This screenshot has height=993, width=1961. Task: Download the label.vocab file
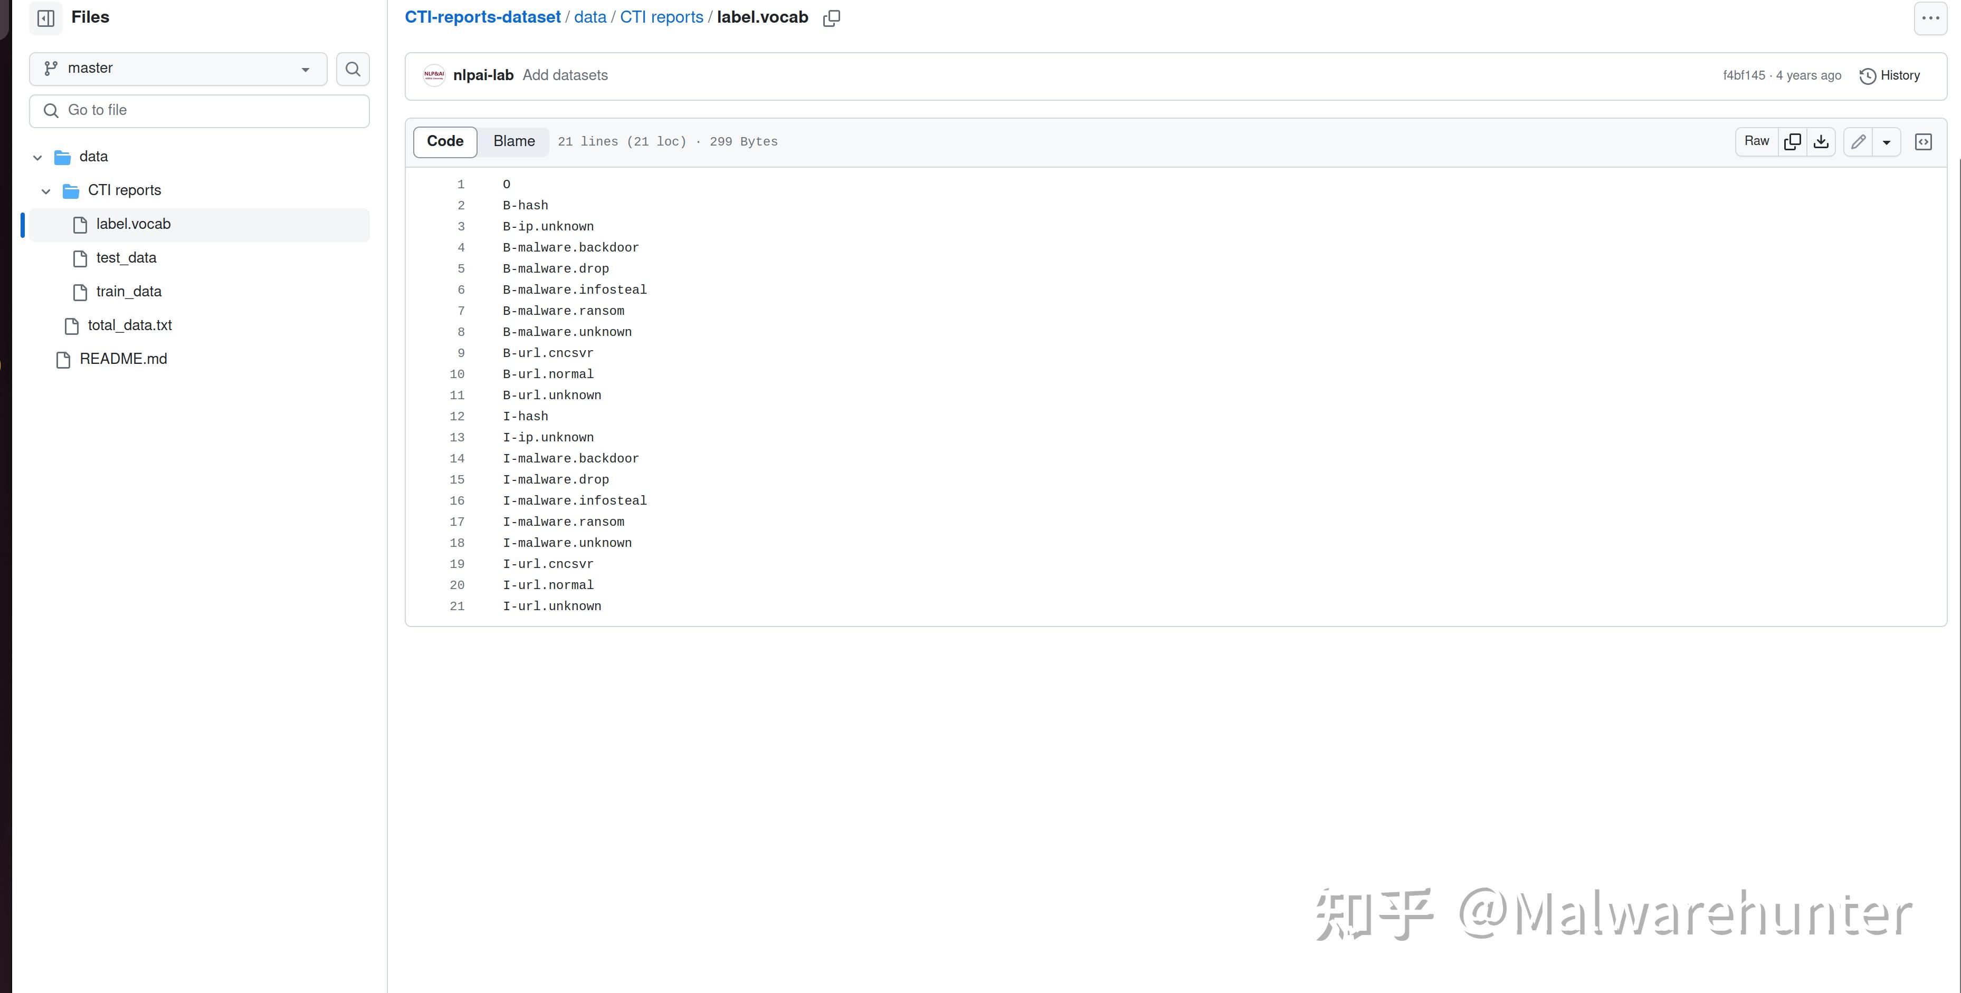coord(1822,141)
